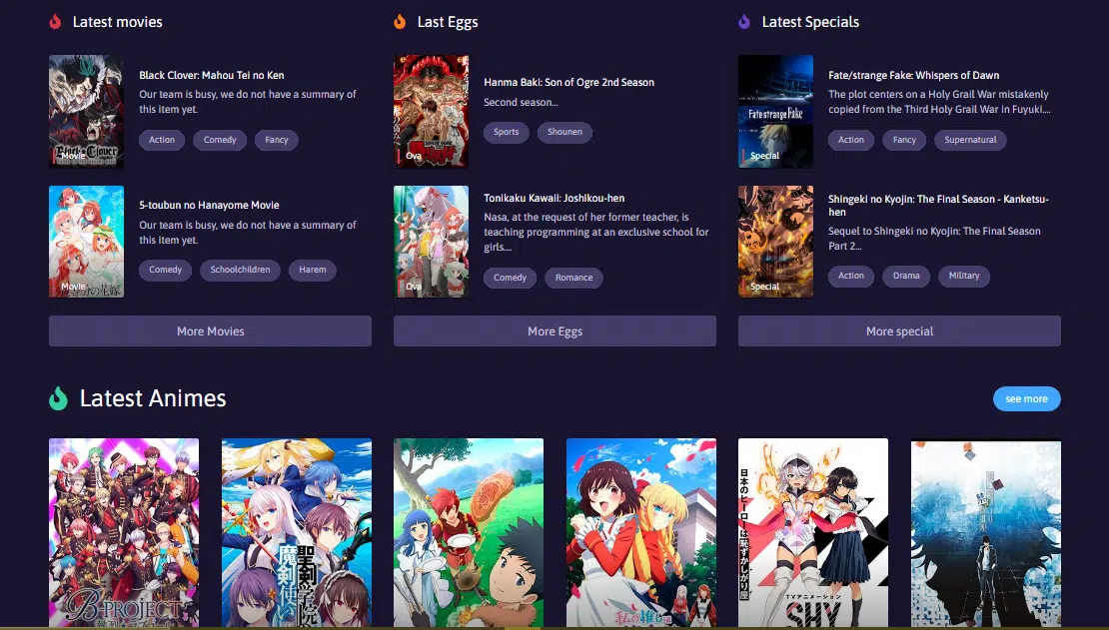Screen dimensions: 1109x630
Task: Select the Supernatural tag for Fate/strange Fake
Action: point(970,140)
